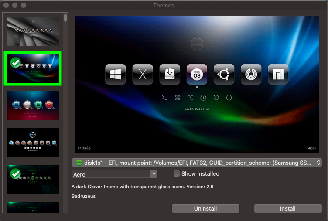Click the Uninstall button

(205, 208)
